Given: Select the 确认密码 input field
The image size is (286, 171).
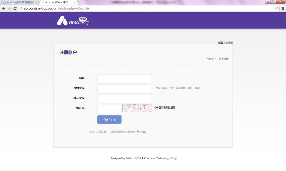Looking at the screenshot, I should click(x=124, y=99).
